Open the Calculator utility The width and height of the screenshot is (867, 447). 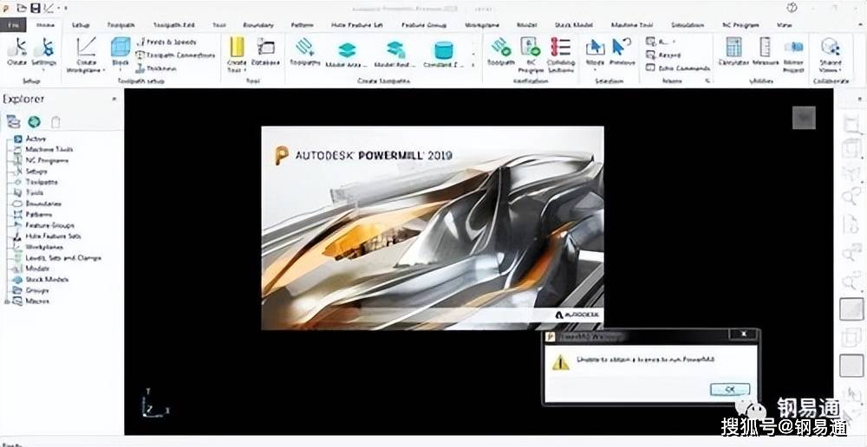[733, 51]
